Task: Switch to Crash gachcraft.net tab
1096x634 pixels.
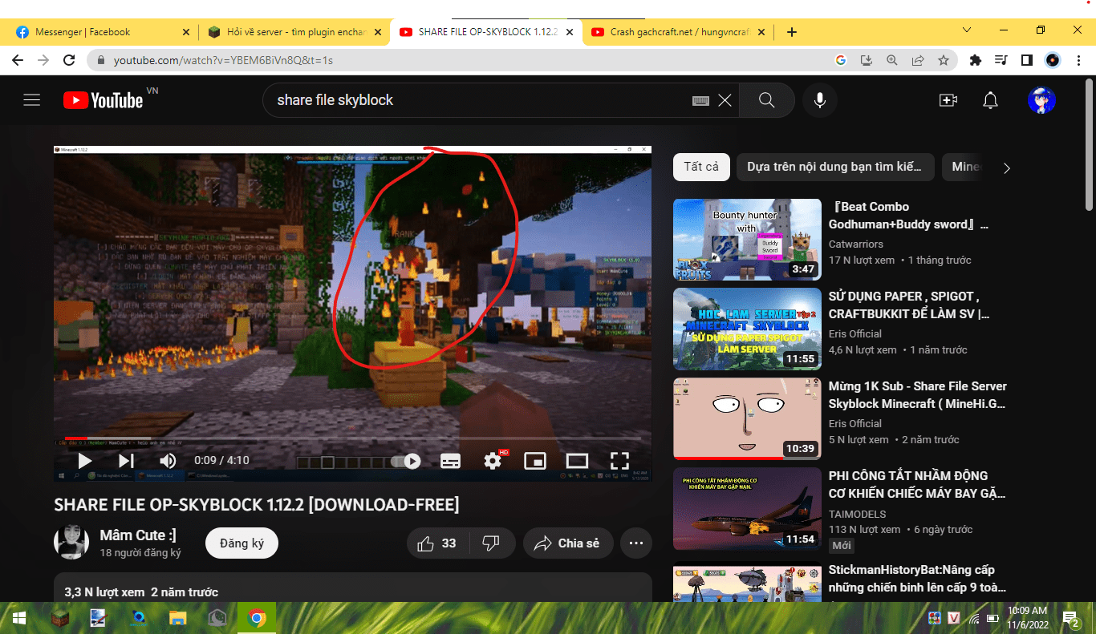Action: point(679,32)
